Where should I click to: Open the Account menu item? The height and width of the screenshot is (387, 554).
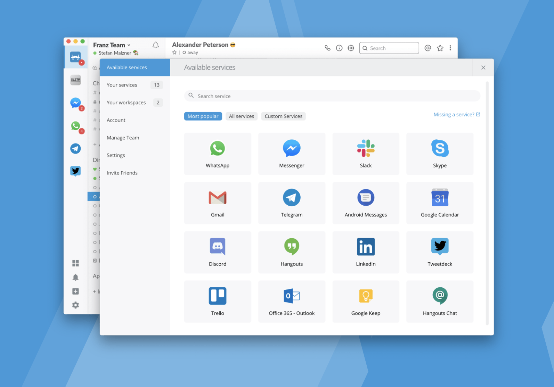tap(135, 120)
